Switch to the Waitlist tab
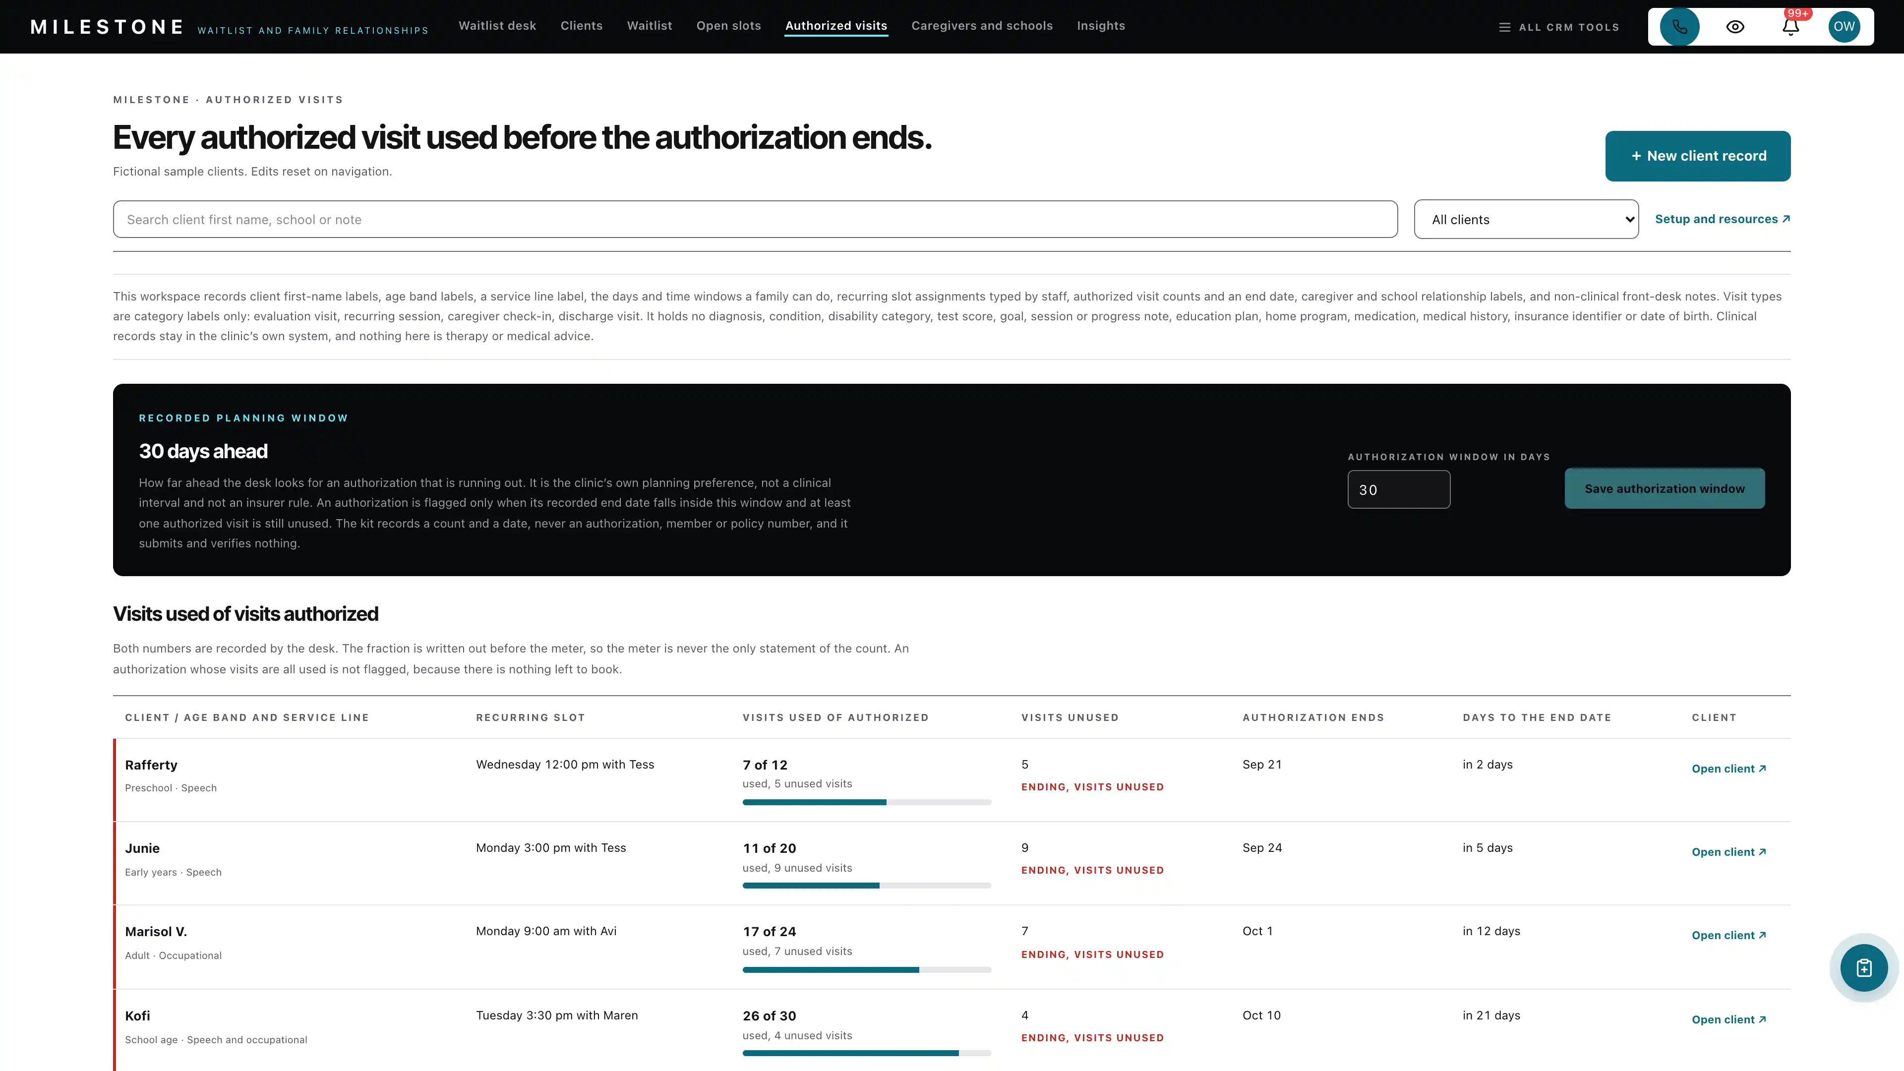This screenshot has width=1904, height=1071. tap(650, 26)
